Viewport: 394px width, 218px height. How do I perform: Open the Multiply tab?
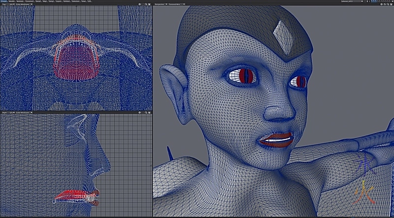pyautogui.click(x=20, y=1)
